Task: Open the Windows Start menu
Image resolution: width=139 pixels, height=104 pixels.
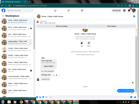Action: point(3,102)
